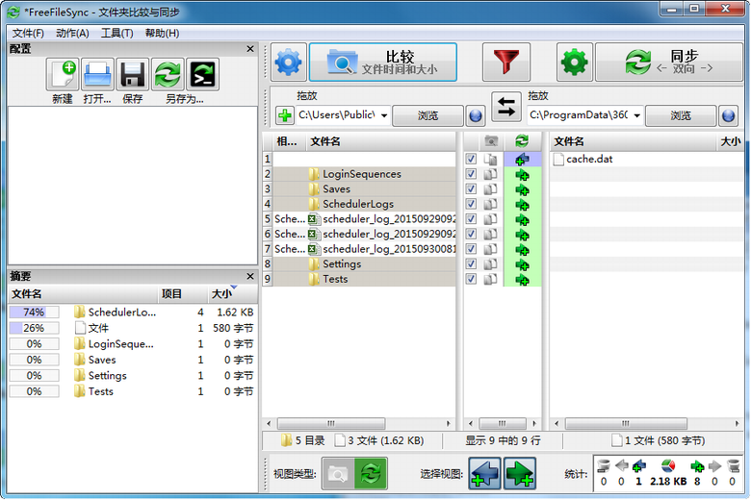751x500 pixels.
Task: Open comparison settings blue gear icon
Action: point(289,62)
